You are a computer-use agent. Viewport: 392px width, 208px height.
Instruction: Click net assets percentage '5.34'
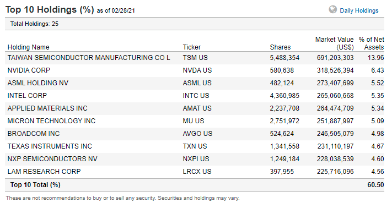(378, 108)
